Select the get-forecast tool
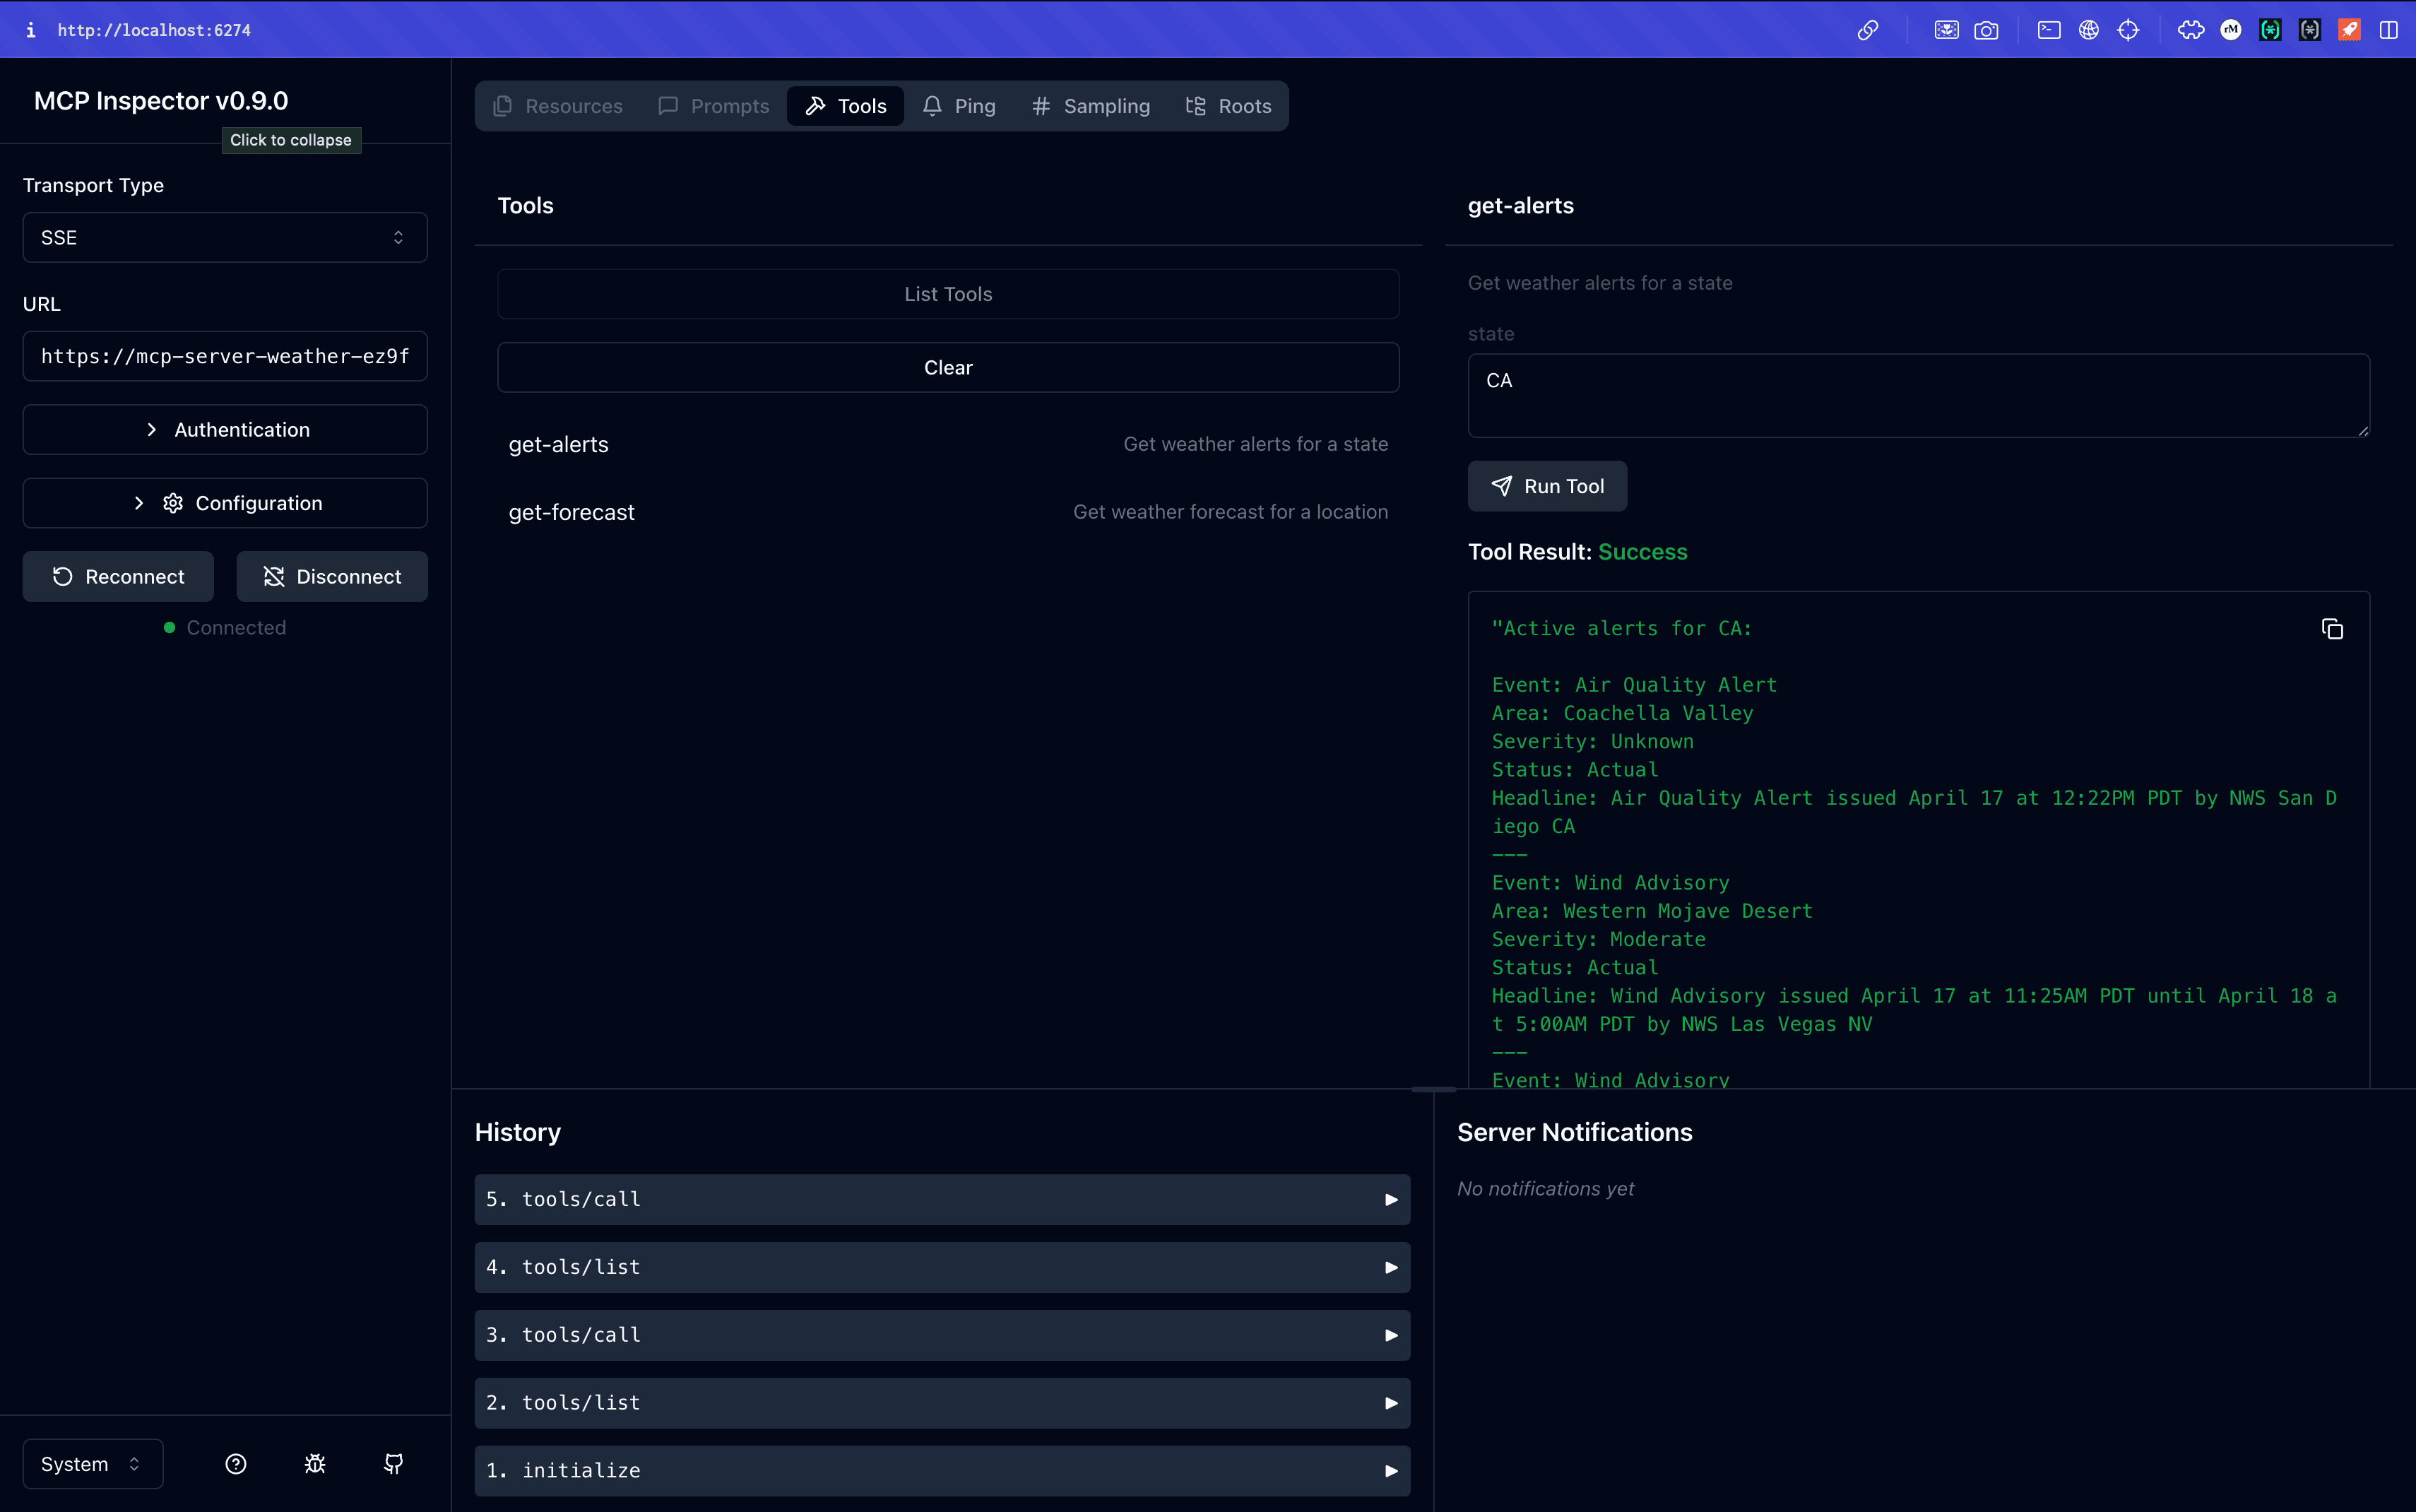This screenshot has height=1512, width=2416. click(571, 512)
